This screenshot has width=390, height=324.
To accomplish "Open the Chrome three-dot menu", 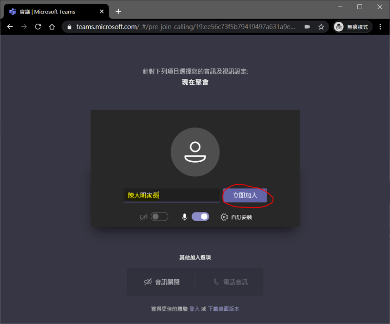I will (x=380, y=27).
